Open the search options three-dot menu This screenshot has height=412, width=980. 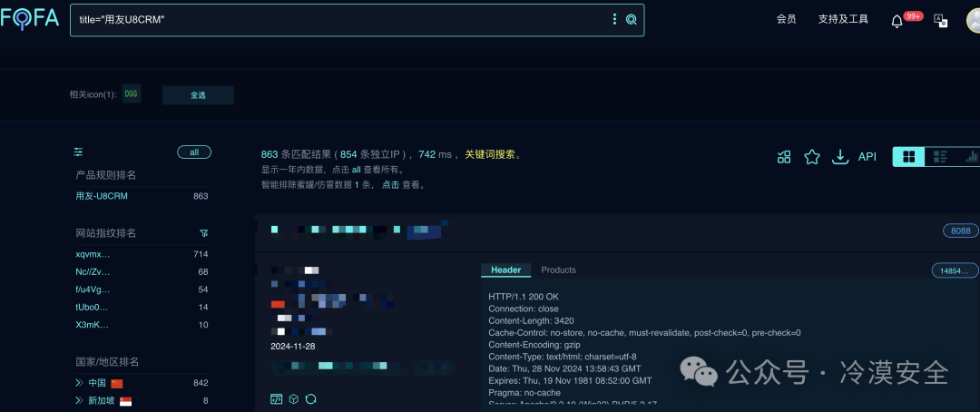pyautogui.click(x=614, y=19)
